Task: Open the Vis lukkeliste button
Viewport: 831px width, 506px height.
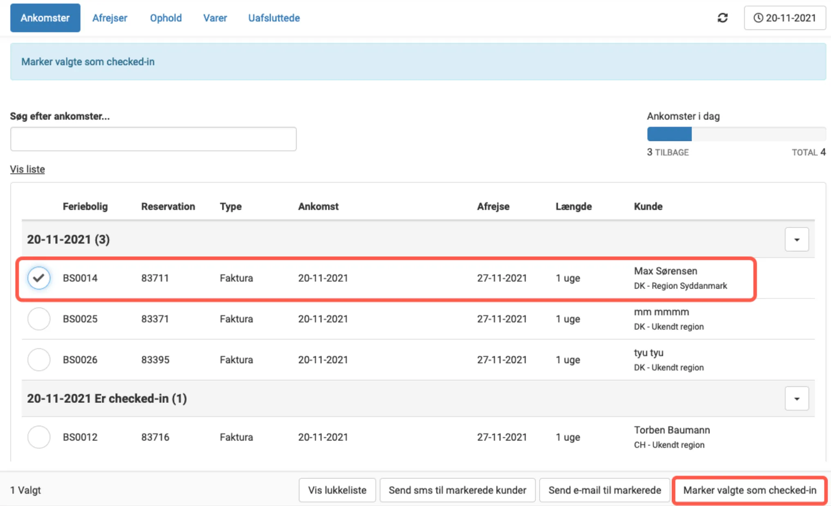Action: coord(337,490)
